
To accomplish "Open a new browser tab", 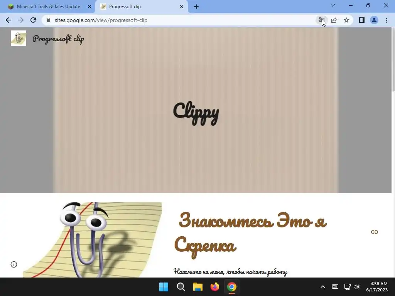I will (x=196, y=7).
